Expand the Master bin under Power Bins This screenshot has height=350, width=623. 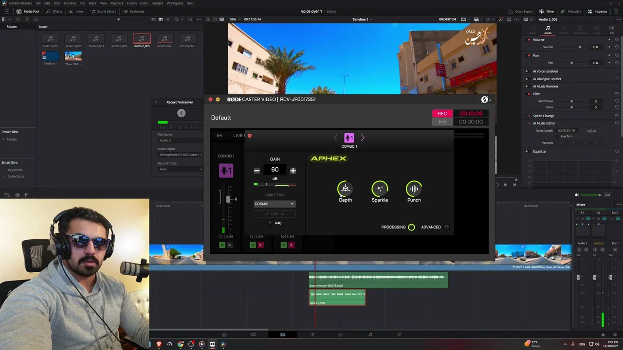coord(3,140)
